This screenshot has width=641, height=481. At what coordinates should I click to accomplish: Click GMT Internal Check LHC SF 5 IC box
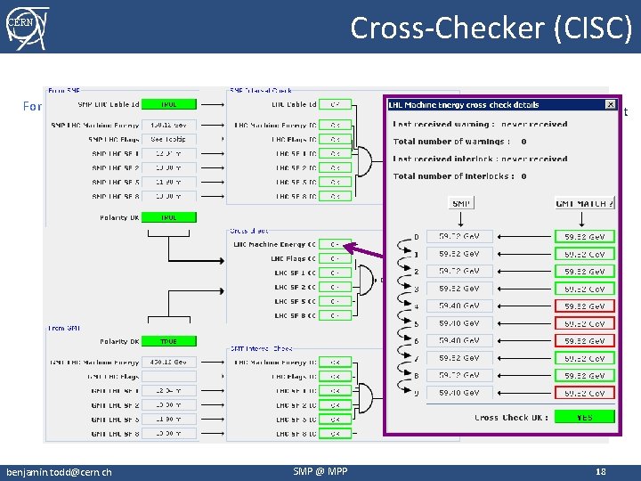335,420
